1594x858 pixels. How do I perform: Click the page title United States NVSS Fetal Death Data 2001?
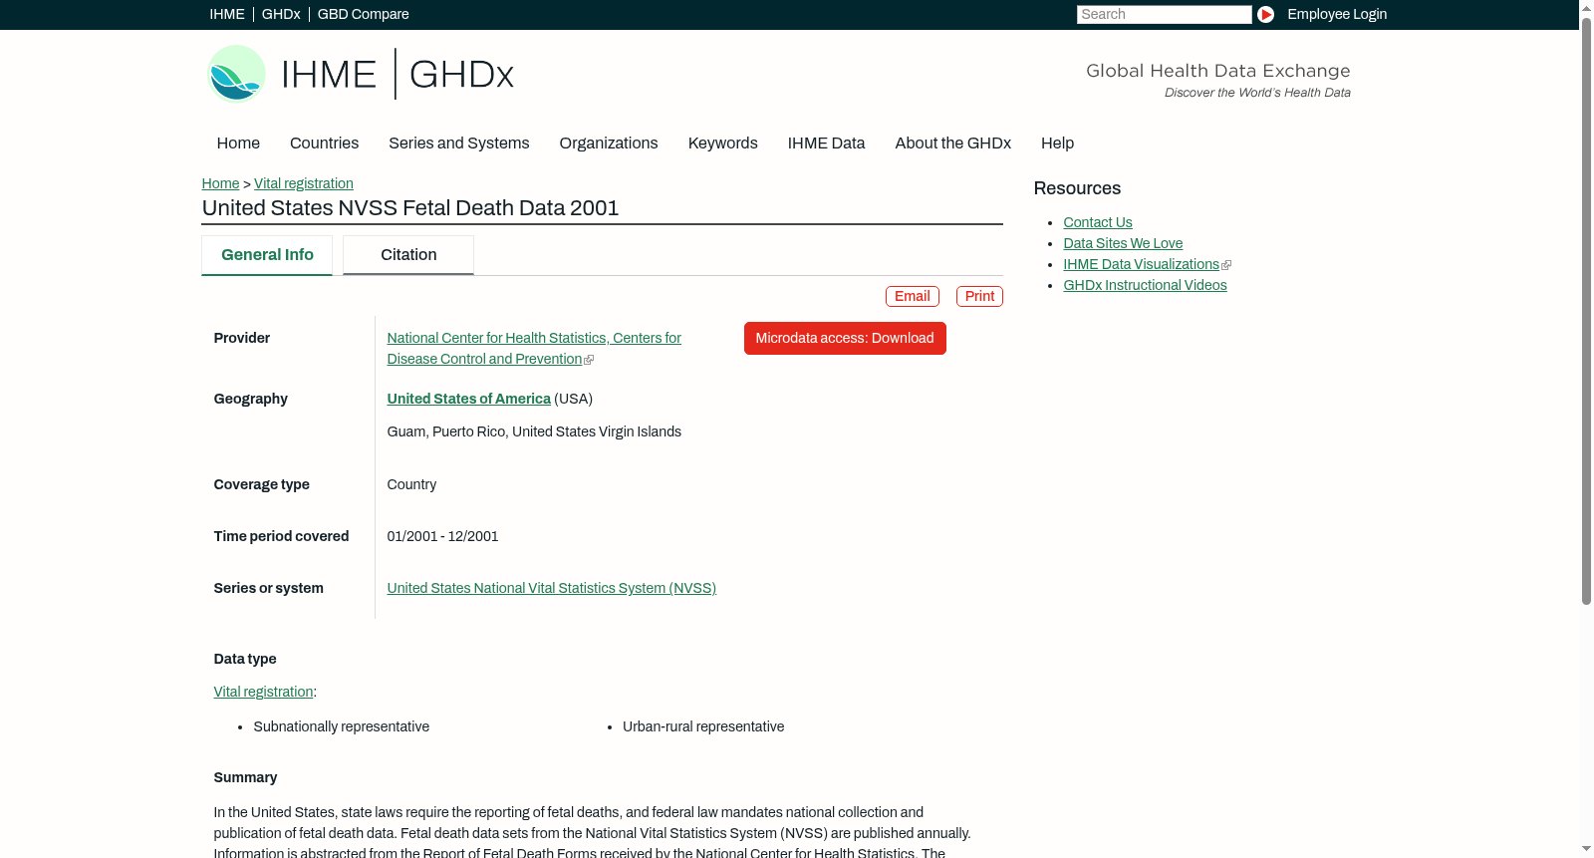pyautogui.click(x=410, y=208)
